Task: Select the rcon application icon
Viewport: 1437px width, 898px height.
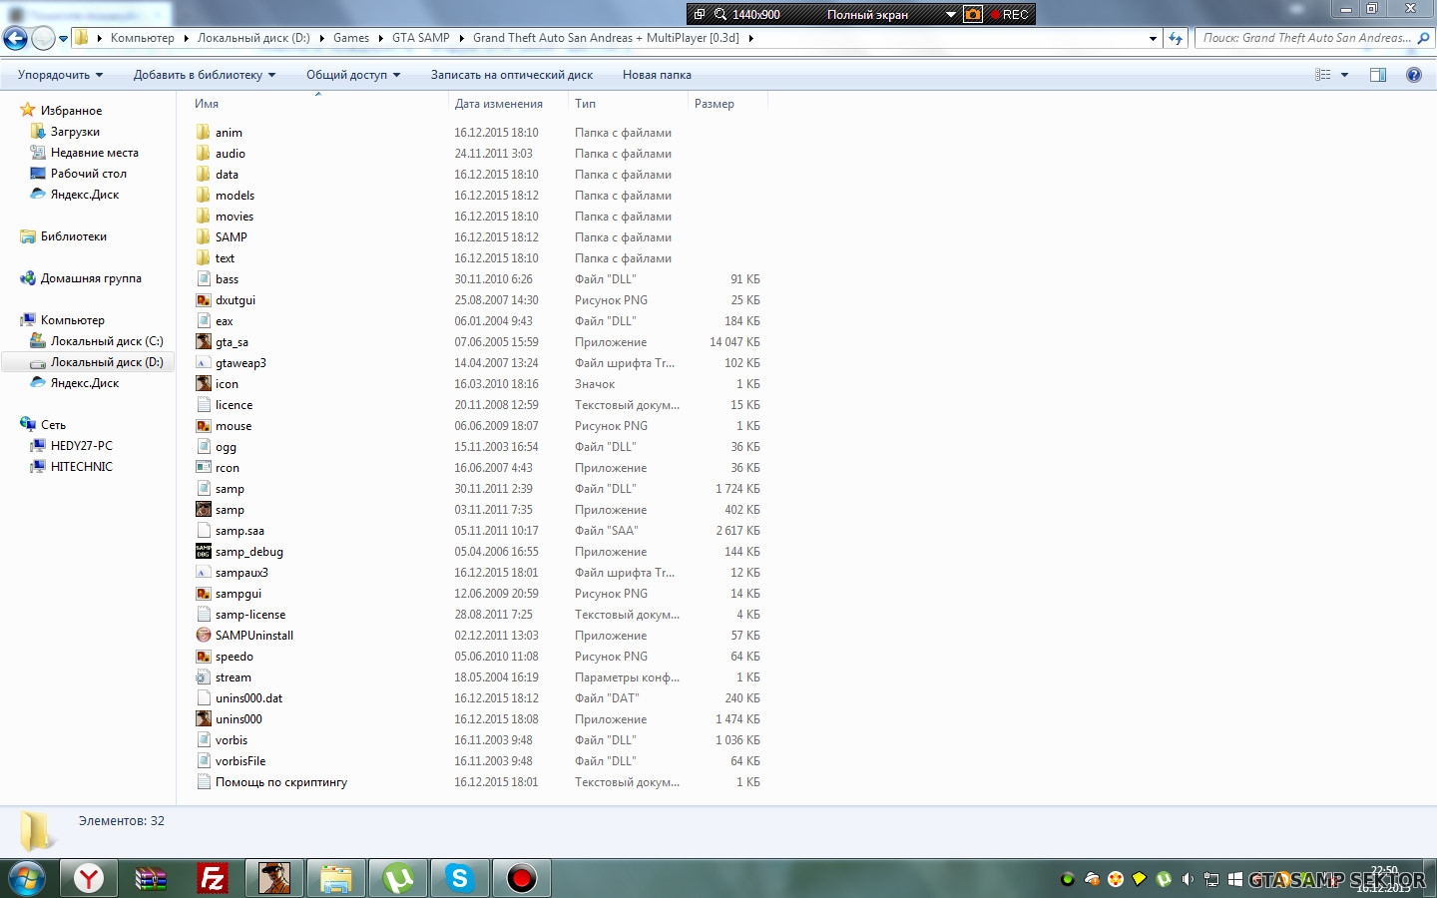Action: pos(204,468)
